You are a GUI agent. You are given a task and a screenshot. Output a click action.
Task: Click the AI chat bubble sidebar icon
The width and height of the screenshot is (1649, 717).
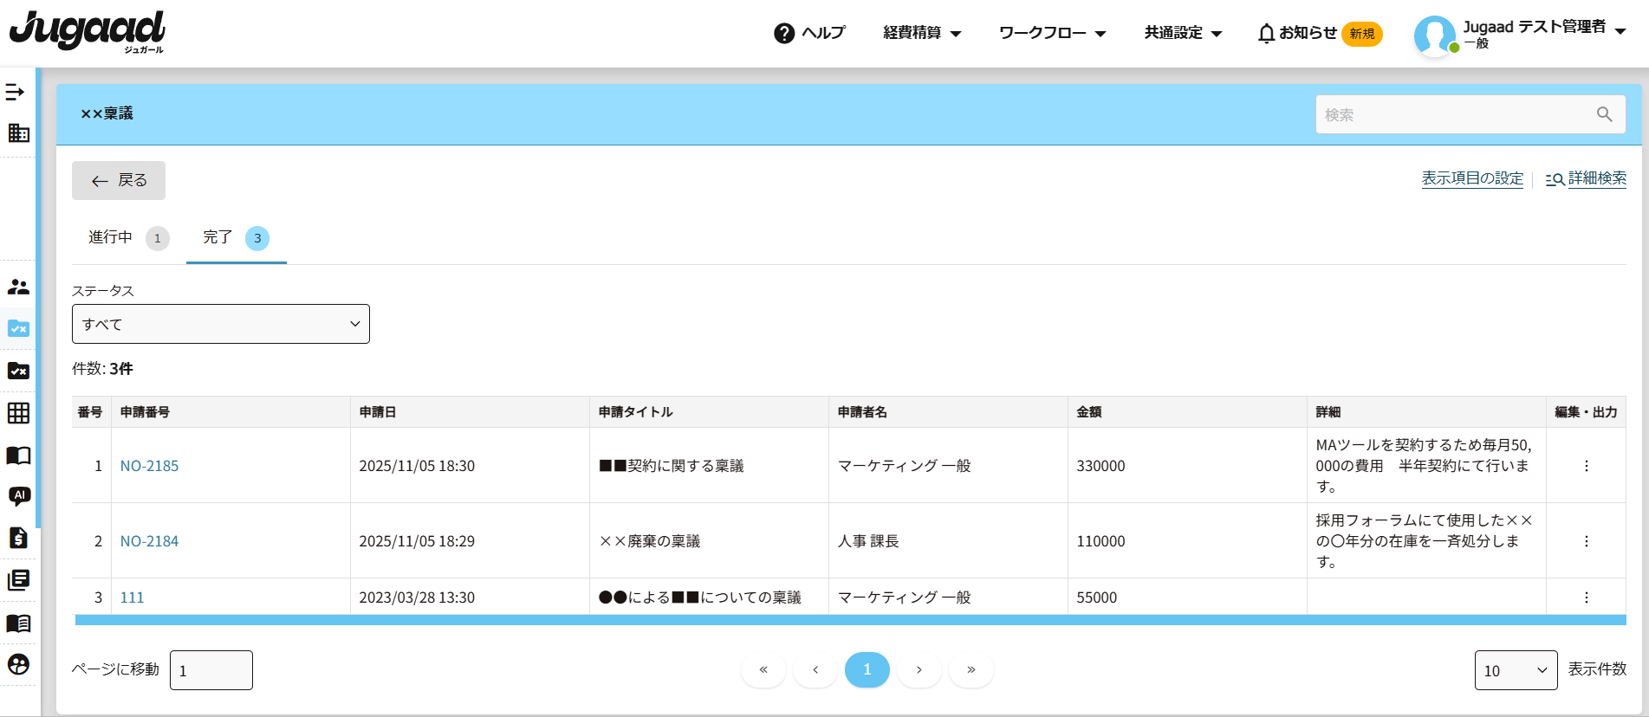coord(19,496)
